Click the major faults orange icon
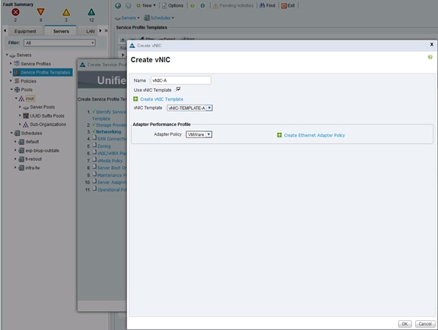 [x=41, y=12]
